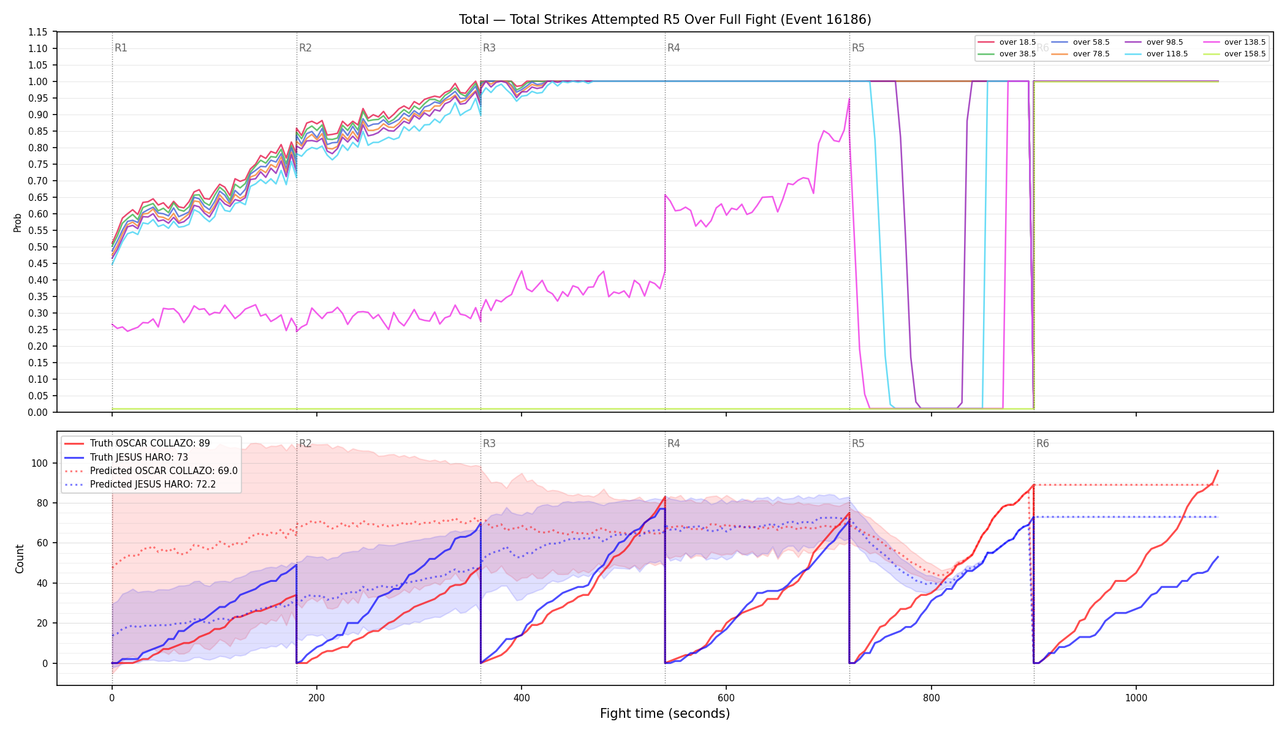This screenshot has width=1287, height=735.
Task: Click the 0.00 tick on the Prob axis
Action: pos(38,412)
